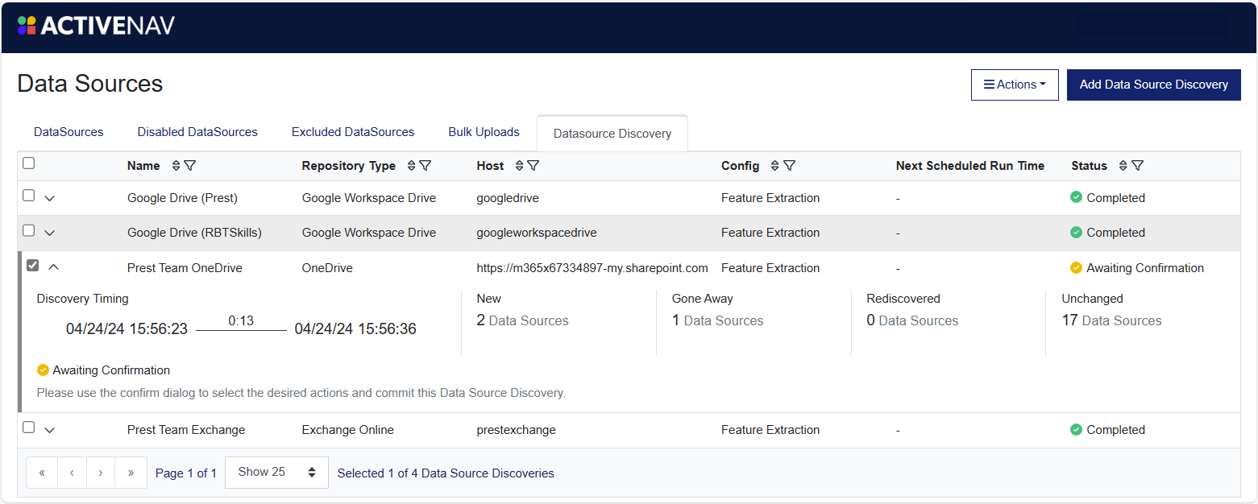Sort the Repository Type column
Screen dimensions: 1258x504
click(x=412, y=166)
